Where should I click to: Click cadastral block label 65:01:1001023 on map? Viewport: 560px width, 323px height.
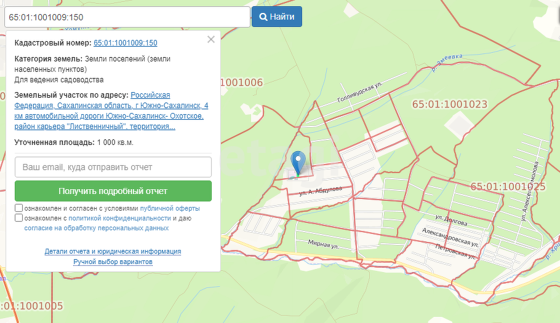pyautogui.click(x=449, y=104)
